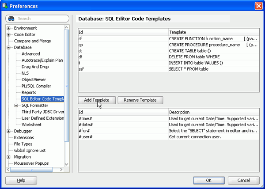
Task: Close the Preferences dialog
Action: click(258, 6)
